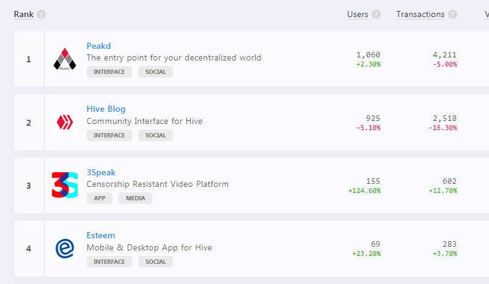Select rank number 2 cell

[29, 122]
